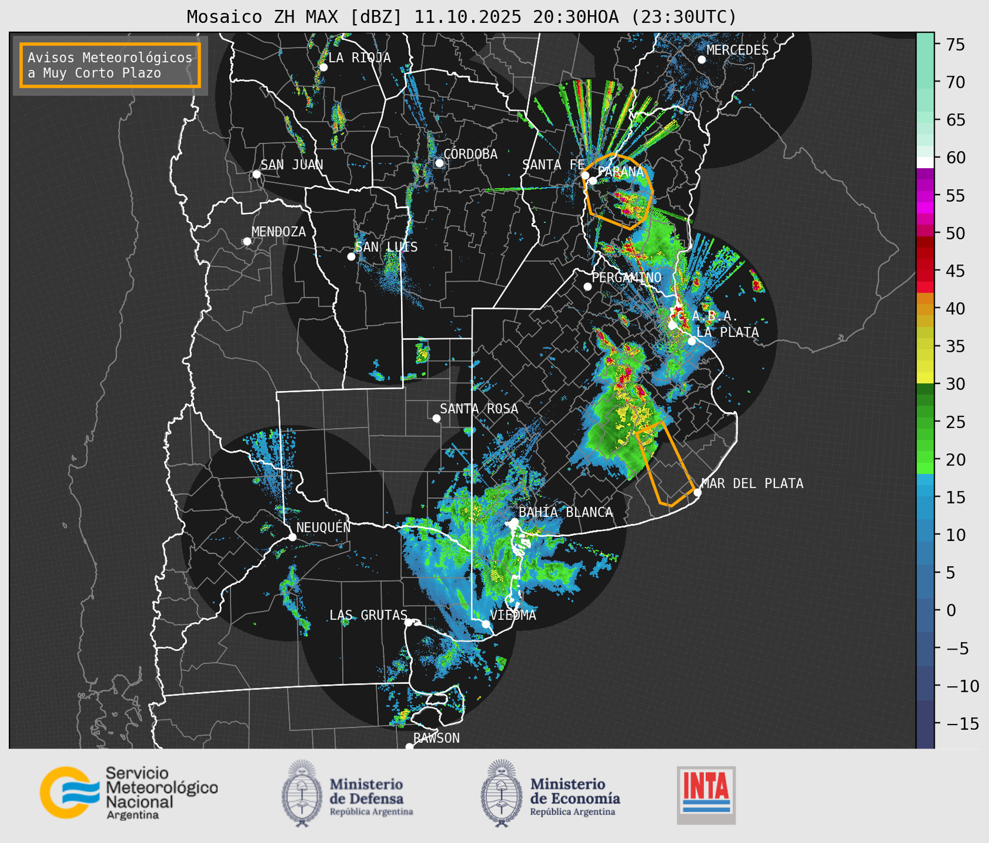Click the 'LAS GRUTAS' city label
Screen dimensions: 989x843
click(368, 615)
